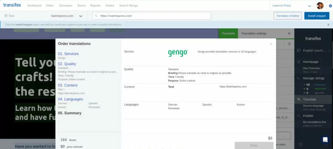Expand the Learn to Press organization dropdown

coord(292,6)
